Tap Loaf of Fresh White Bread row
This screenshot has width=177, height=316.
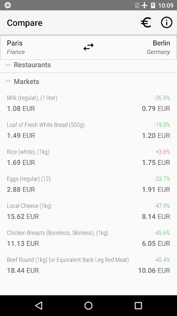pyautogui.click(x=88, y=130)
